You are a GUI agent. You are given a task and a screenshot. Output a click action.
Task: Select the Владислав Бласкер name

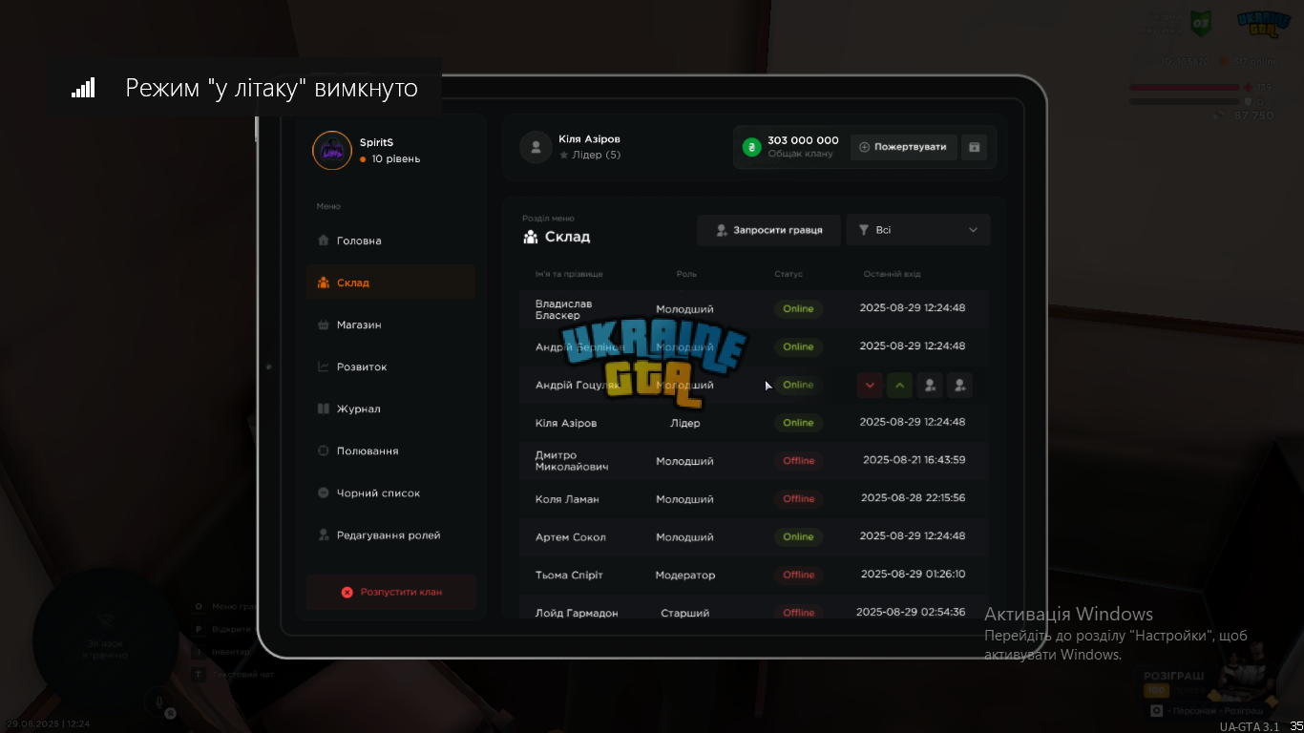pyautogui.click(x=563, y=309)
